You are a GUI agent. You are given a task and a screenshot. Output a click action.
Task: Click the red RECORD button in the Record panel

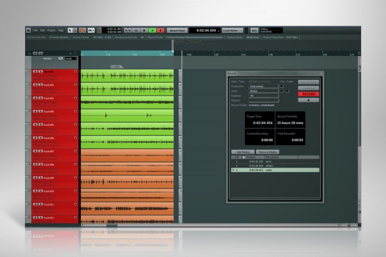click(308, 94)
